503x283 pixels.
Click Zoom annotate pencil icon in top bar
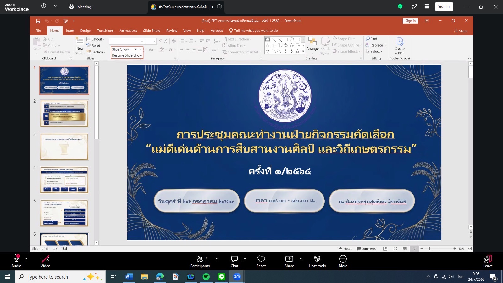point(414,6)
